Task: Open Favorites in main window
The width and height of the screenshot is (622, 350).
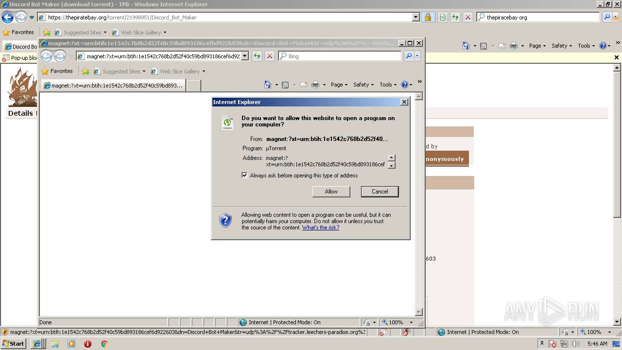Action: pyautogui.click(x=18, y=32)
